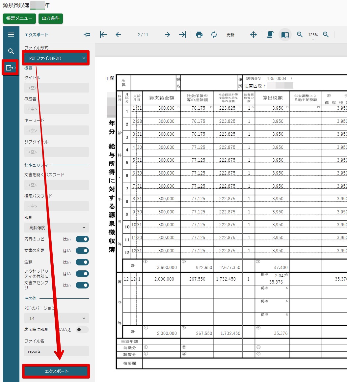
Task: Click the タイトル input field
Action: pyautogui.click(x=57, y=88)
